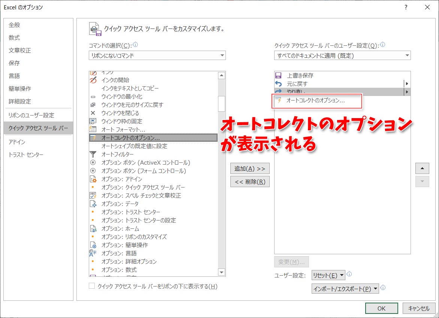Open the トラスト センター category
This screenshot has height=318, width=439.
point(38,154)
